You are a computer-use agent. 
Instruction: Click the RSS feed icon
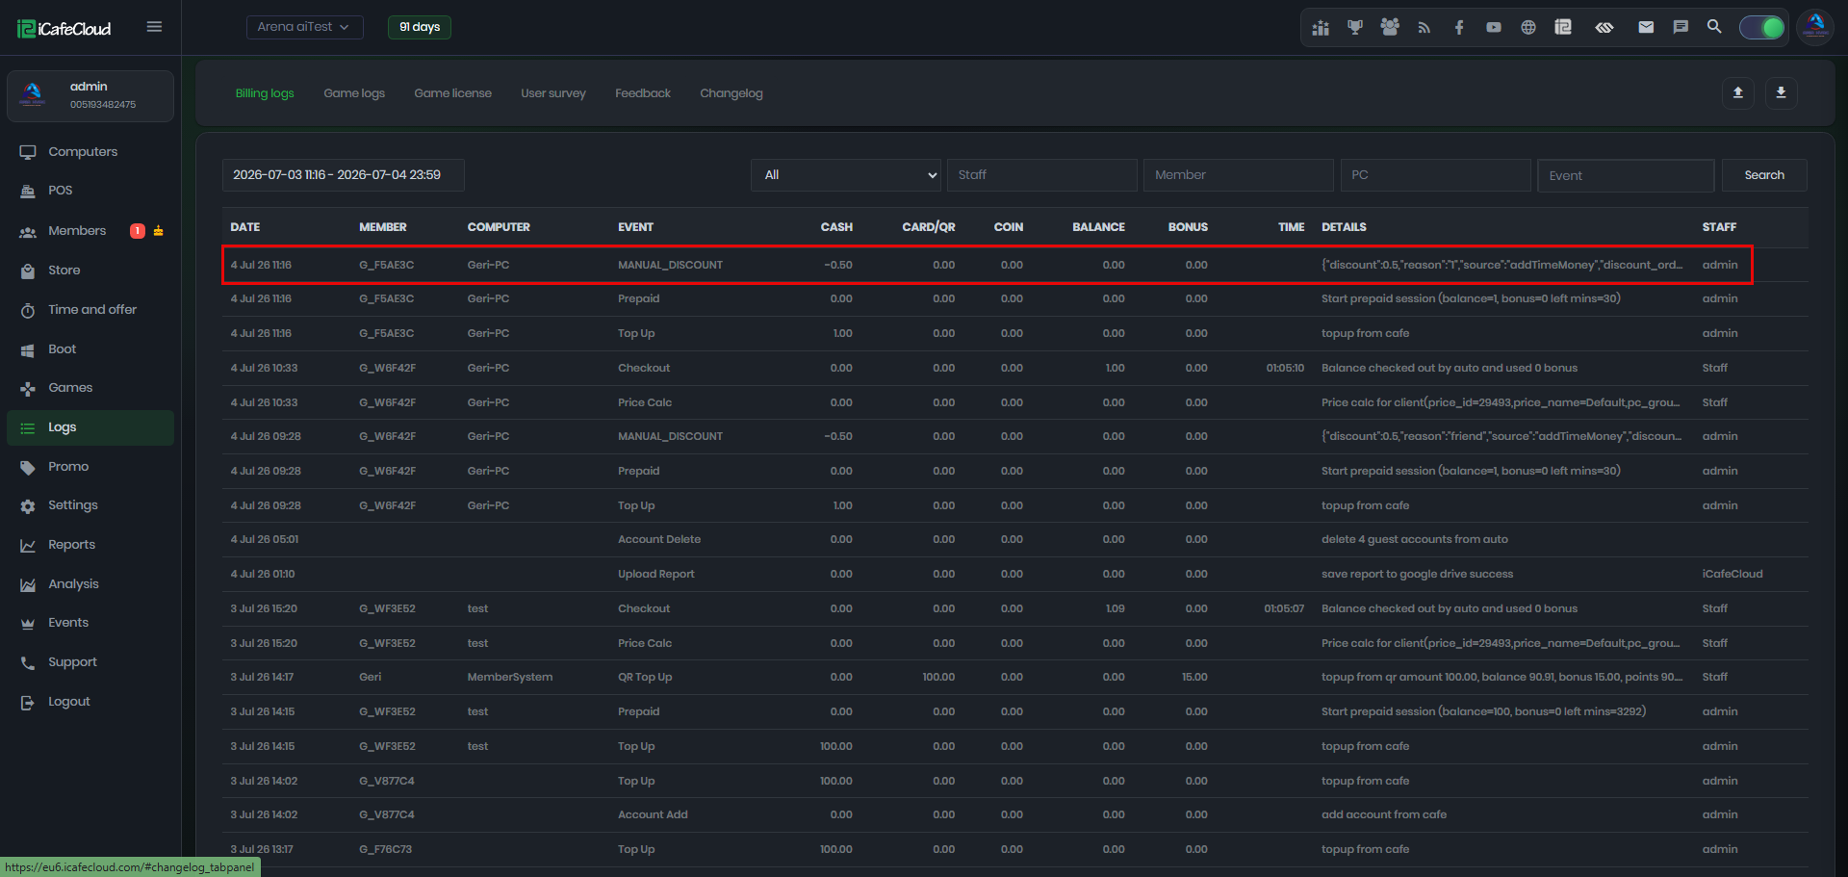point(1424,27)
